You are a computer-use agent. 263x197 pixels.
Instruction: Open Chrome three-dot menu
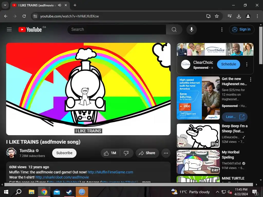click(x=257, y=16)
